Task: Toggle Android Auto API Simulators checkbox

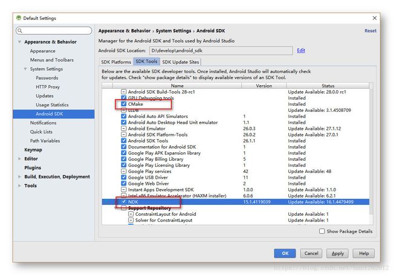Action: (123, 116)
